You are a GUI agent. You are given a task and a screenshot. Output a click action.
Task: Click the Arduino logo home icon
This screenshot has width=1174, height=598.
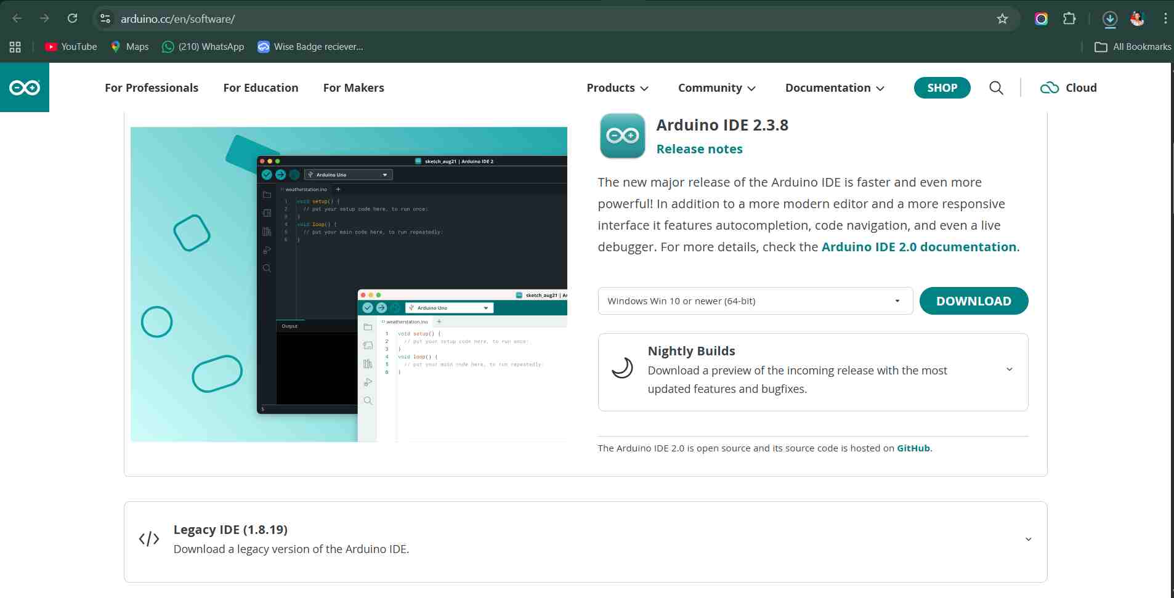[x=25, y=87]
